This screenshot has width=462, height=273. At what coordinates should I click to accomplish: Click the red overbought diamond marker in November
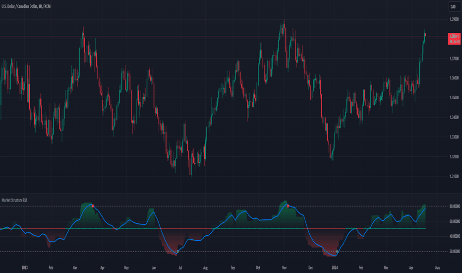tap(288, 205)
